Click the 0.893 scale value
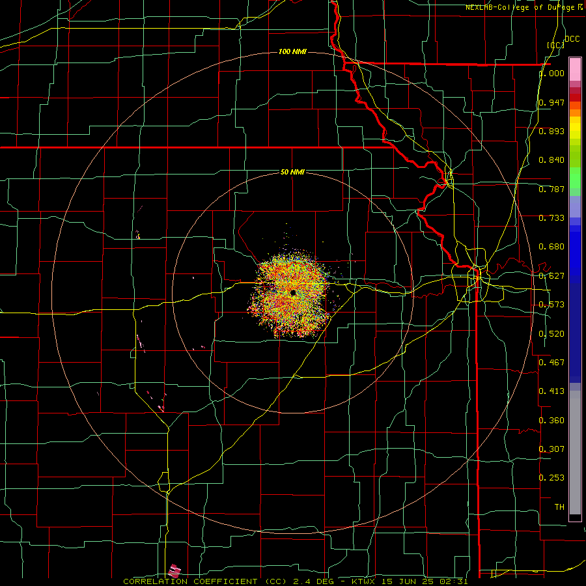The width and height of the screenshot is (586, 586). (x=551, y=131)
